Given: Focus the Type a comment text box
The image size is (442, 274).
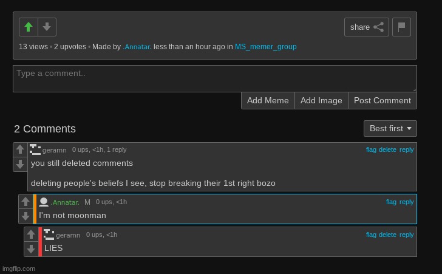Looking at the screenshot, I should click(215, 79).
